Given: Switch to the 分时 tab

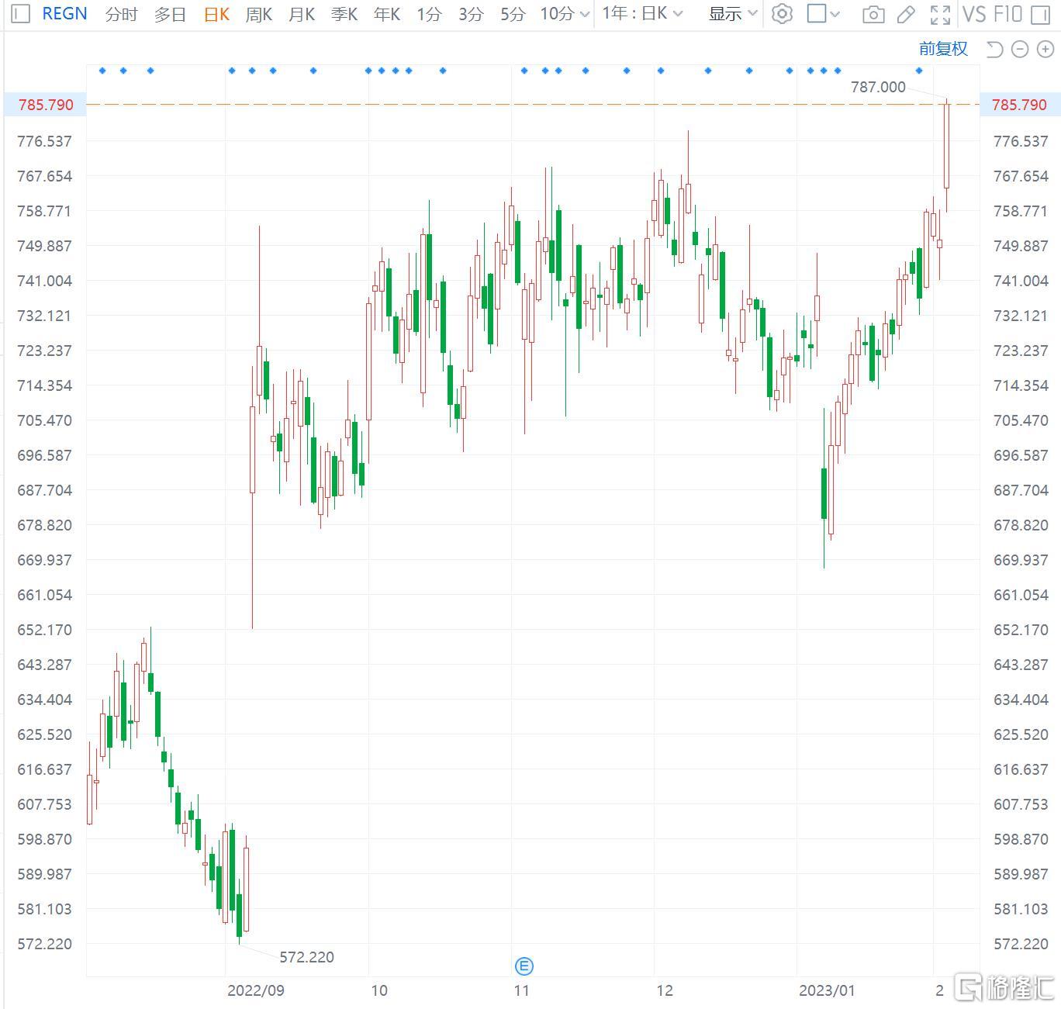Looking at the screenshot, I should click(x=121, y=14).
